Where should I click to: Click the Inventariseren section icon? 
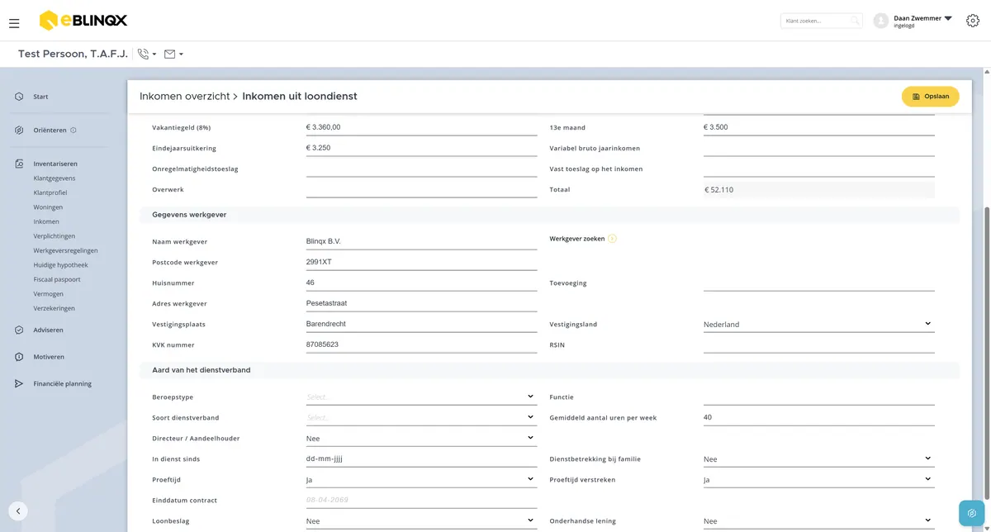click(x=19, y=164)
